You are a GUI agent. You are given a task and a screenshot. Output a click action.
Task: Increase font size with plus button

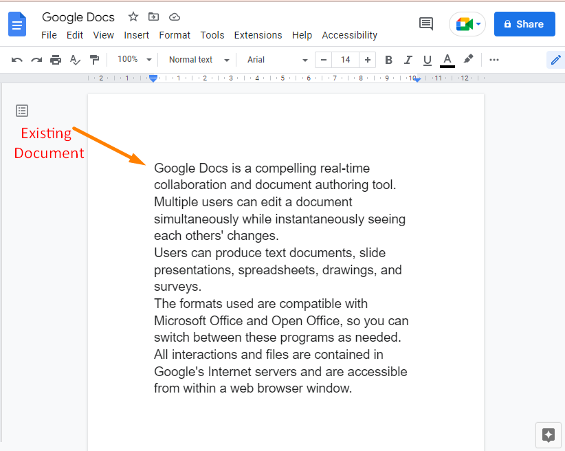tap(368, 60)
